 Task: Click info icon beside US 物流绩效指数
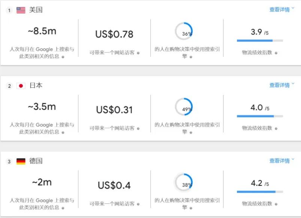pos(276,53)
